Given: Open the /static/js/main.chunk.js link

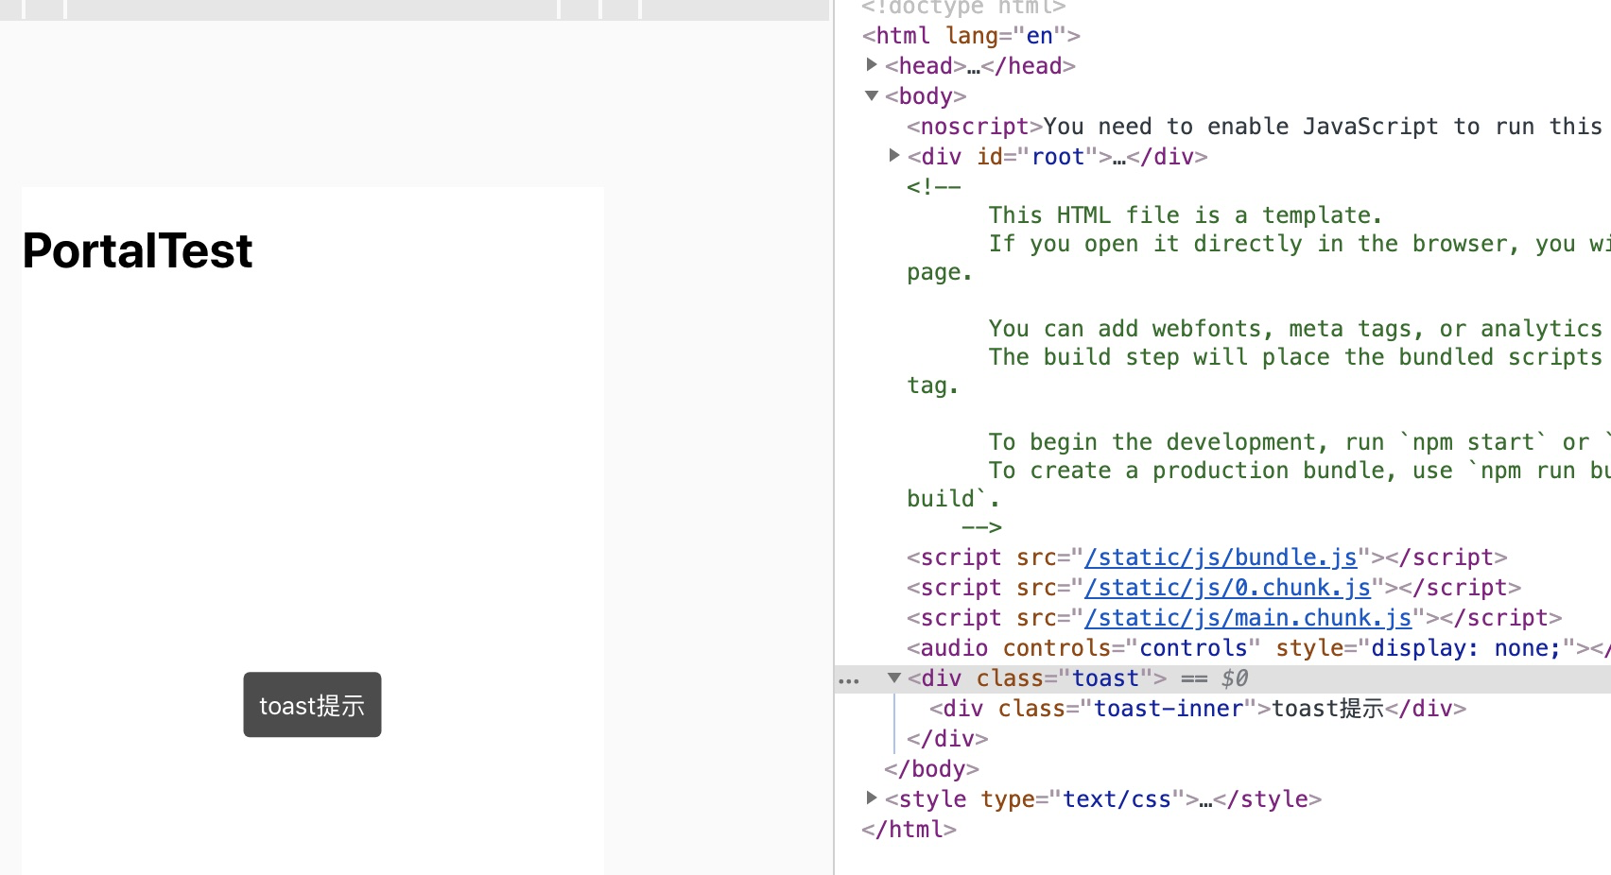Looking at the screenshot, I should pyautogui.click(x=1248, y=618).
